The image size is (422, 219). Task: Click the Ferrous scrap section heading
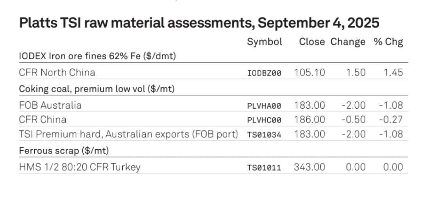[64, 150]
